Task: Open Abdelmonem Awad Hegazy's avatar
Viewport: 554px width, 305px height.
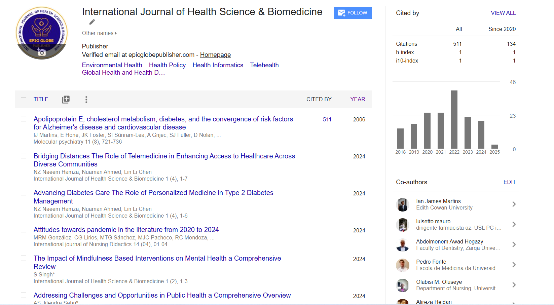Action: point(403,245)
